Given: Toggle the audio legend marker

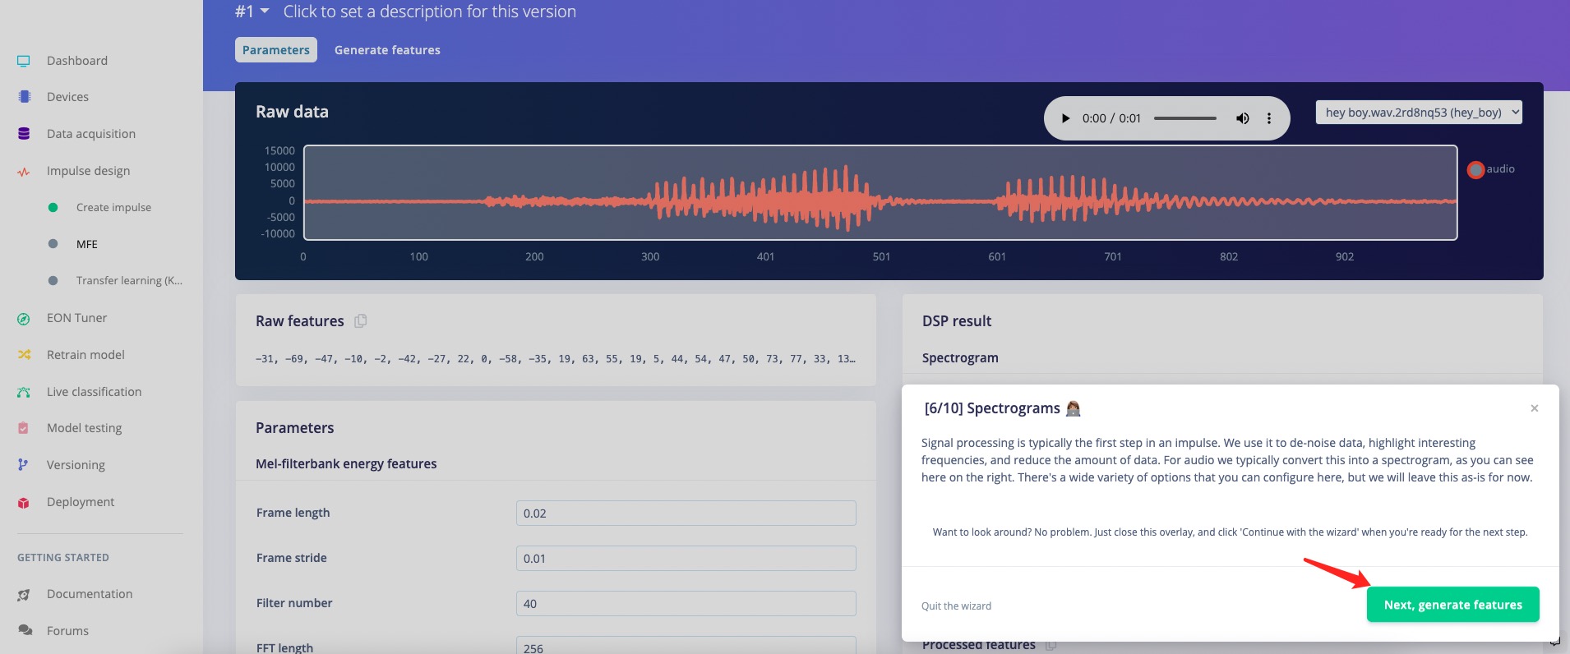Looking at the screenshot, I should point(1476,170).
